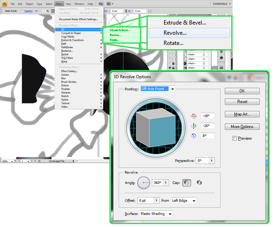Turn cap off for hollow appearance
This screenshot has width=278, height=227.
tap(199, 183)
